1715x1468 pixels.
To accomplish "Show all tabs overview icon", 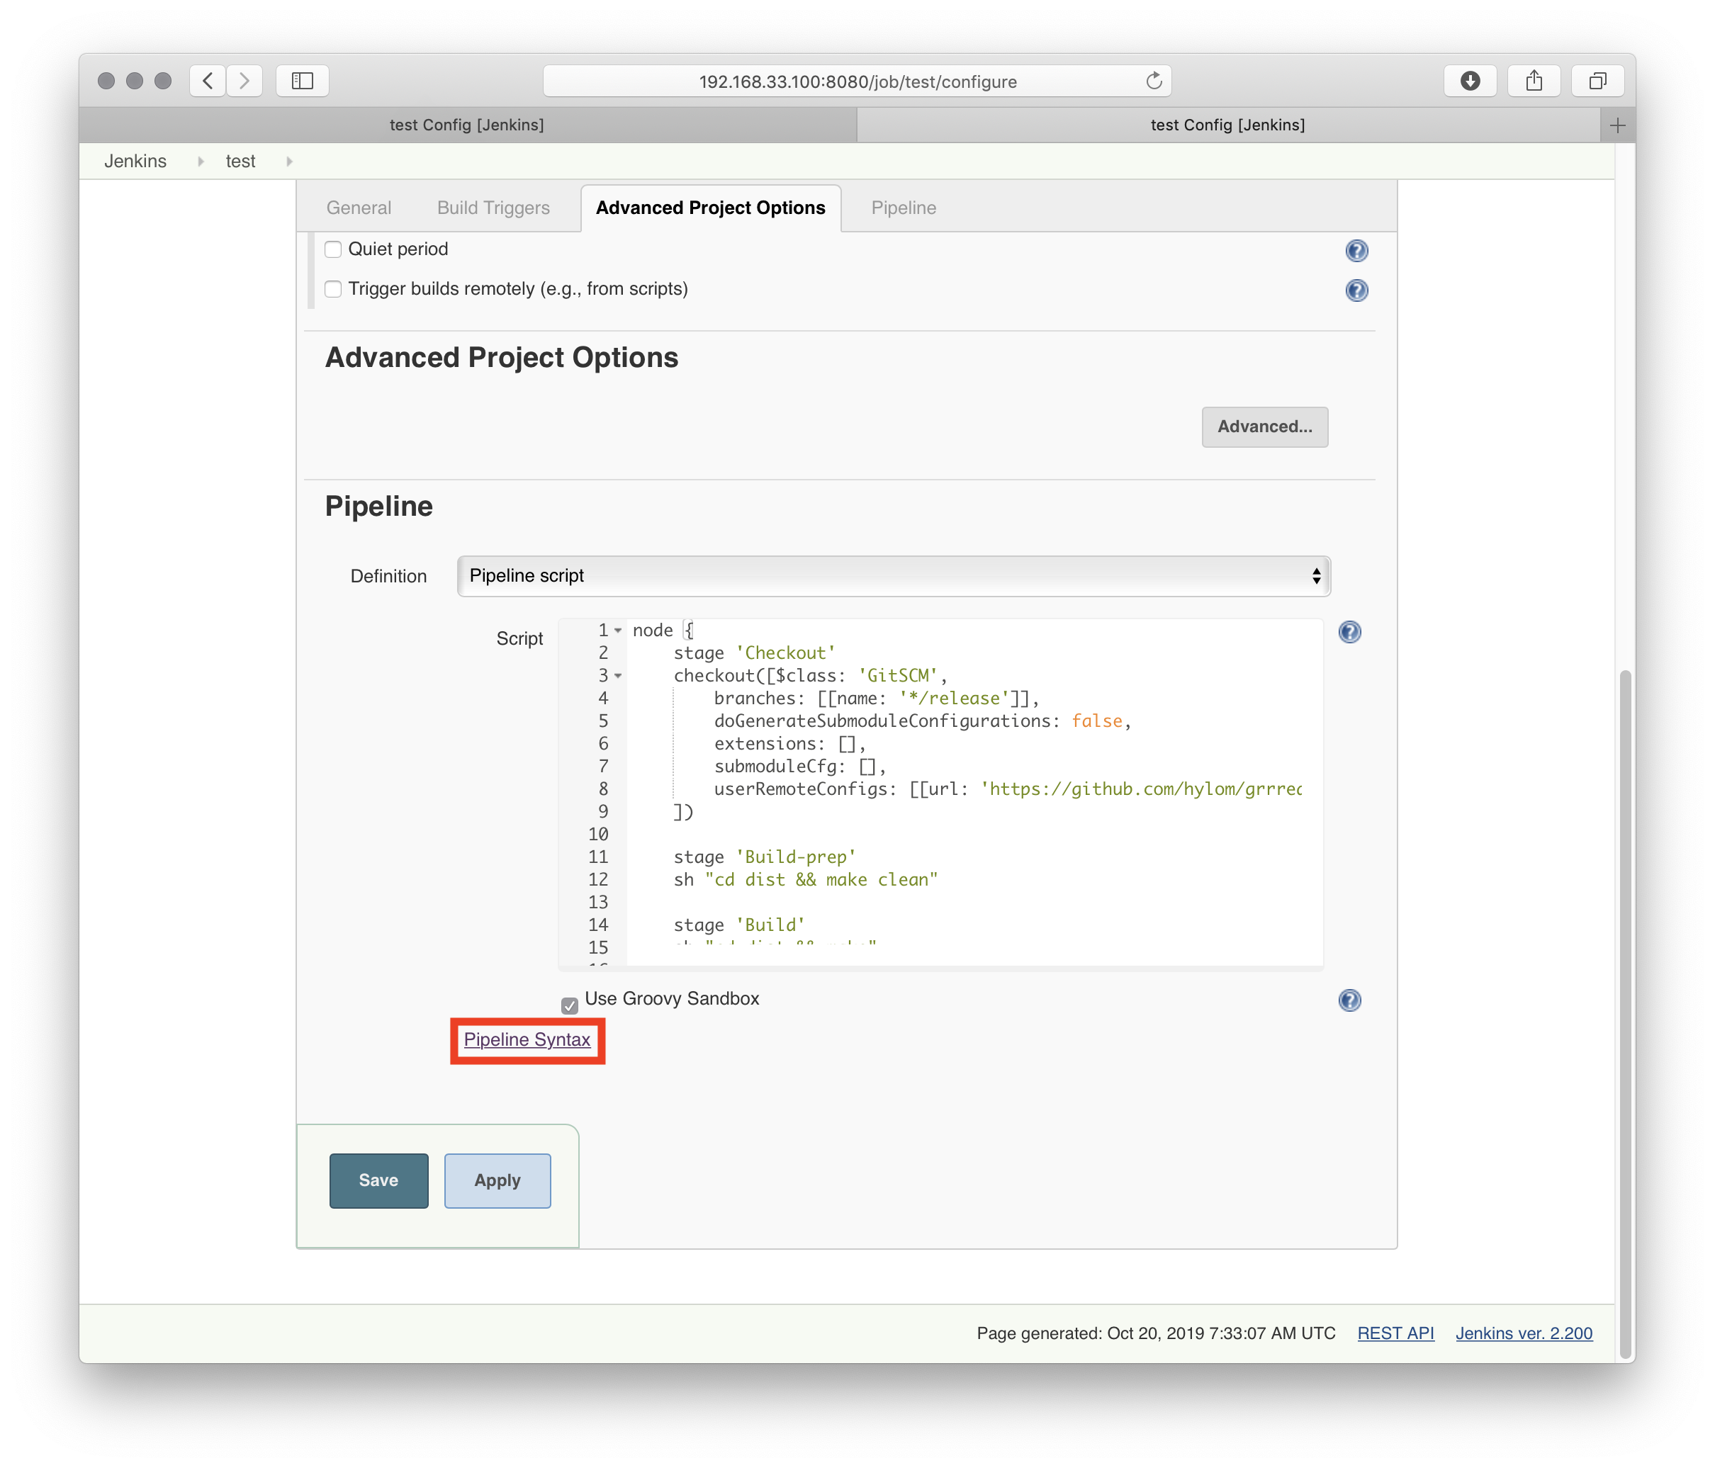I will pos(1597,81).
